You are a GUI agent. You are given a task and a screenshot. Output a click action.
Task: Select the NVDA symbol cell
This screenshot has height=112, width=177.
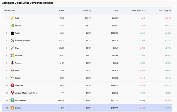[x=62, y=26]
